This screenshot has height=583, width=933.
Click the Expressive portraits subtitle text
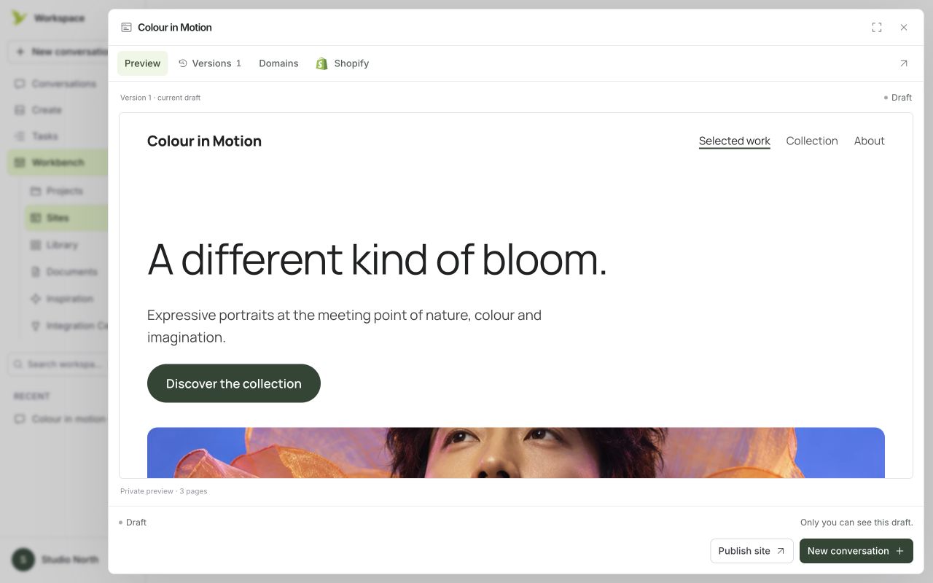point(344,326)
